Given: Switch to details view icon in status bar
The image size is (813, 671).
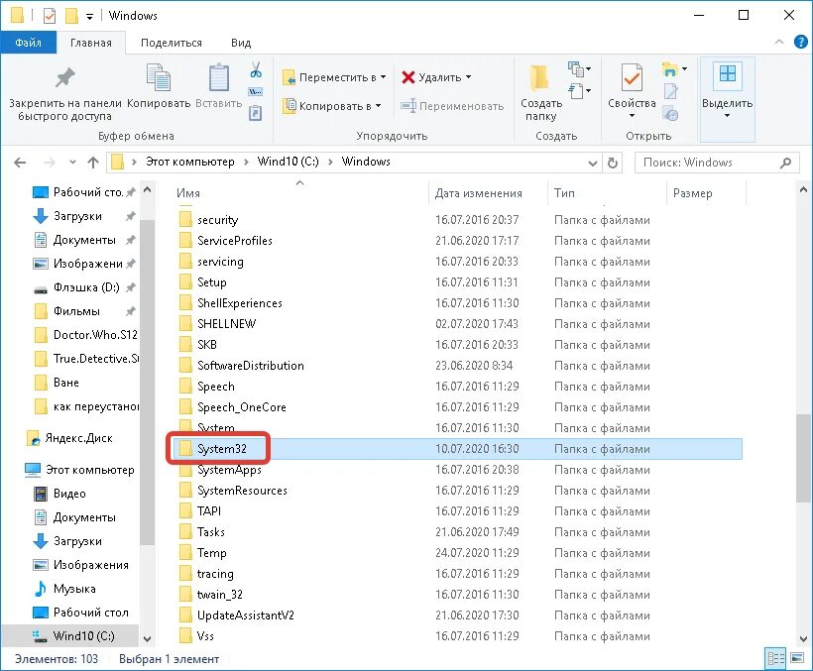Looking at the screenshot, I should tap(775, 658).
